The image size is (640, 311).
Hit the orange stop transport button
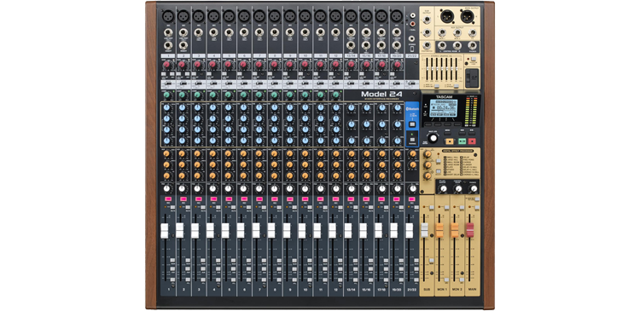pyautogui.click(x=450, y=141)
